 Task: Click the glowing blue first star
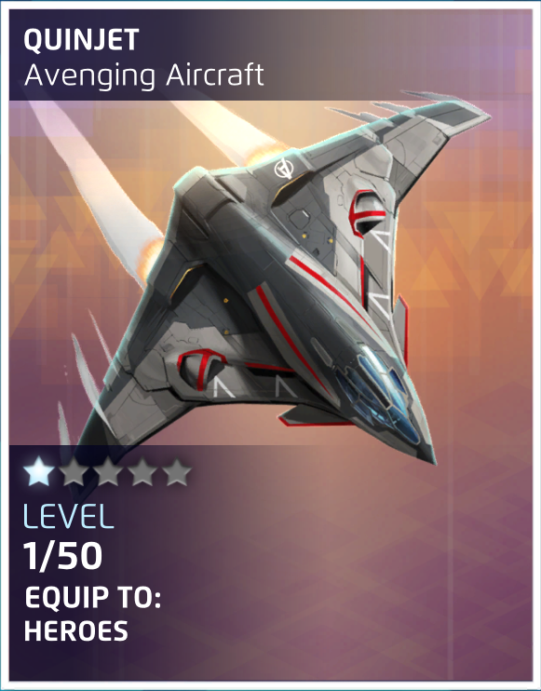click(x=38, y=471)
